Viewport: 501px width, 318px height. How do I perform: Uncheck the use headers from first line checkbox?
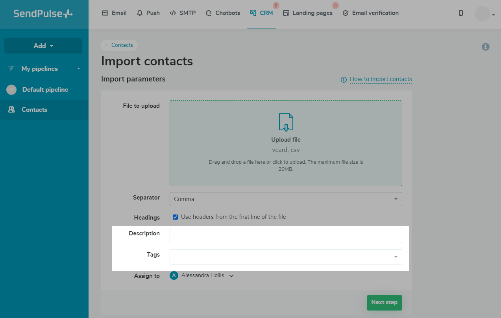(x=176, y=217)
